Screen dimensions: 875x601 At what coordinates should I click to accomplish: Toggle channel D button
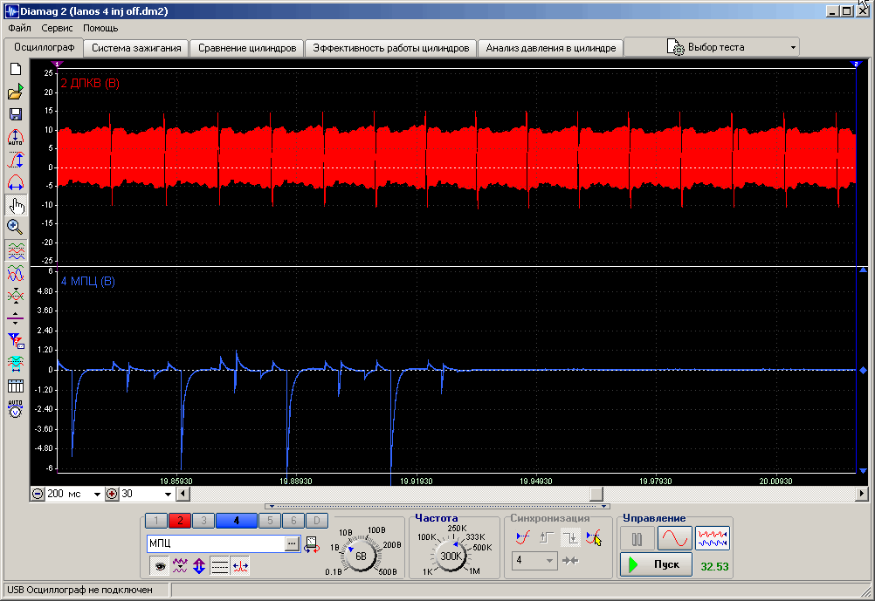coord(317,521)
